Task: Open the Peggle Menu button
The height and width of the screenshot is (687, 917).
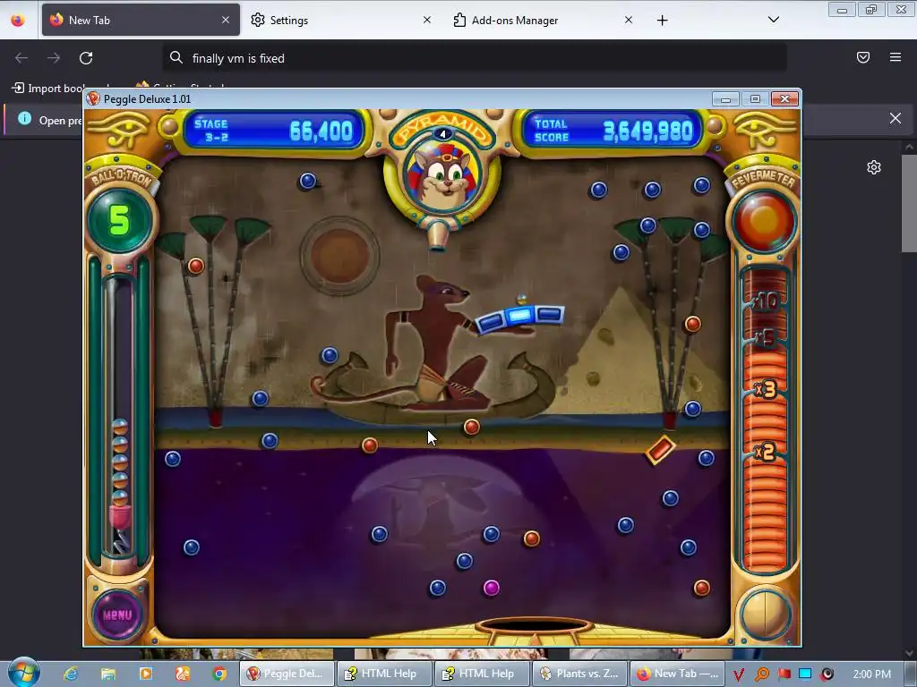Action: [x=117, y=615]
